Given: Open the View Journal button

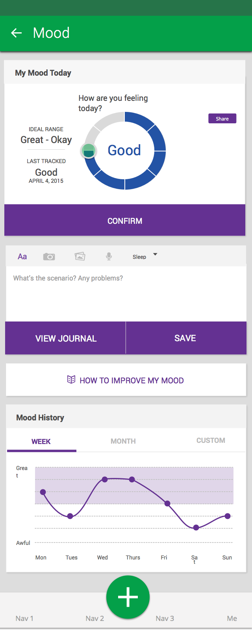Looking at the screenshot, I should (66, 338).
